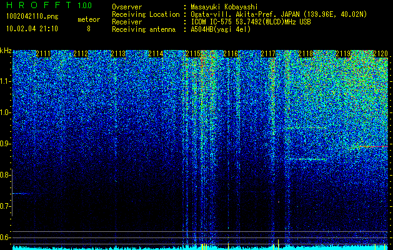Click the Receiving antenna label
Viewport: 393px width, 250px height.
click(144, 29)
